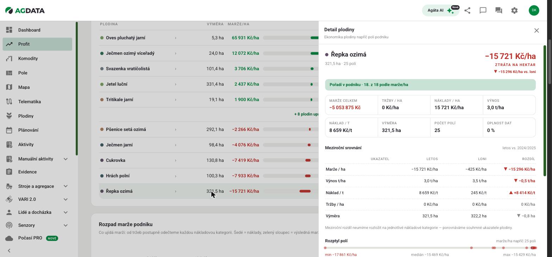Click the Plodiny sidebar icon
Screen dimensions: 552x257
click(10, 116)
